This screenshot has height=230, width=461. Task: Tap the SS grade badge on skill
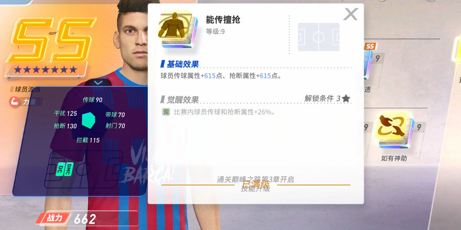pos(370,46)
